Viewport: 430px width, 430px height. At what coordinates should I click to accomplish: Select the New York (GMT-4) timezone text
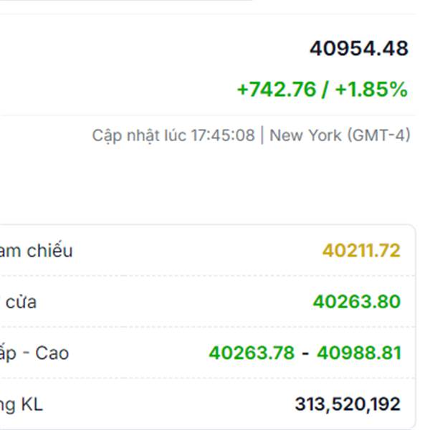click(x=340, y=135)
